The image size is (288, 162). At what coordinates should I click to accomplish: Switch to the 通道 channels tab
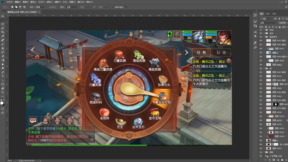pos(268,14)
